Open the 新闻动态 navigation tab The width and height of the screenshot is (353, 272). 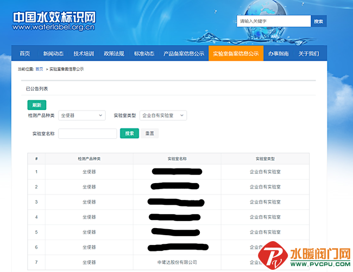(53, 54)
